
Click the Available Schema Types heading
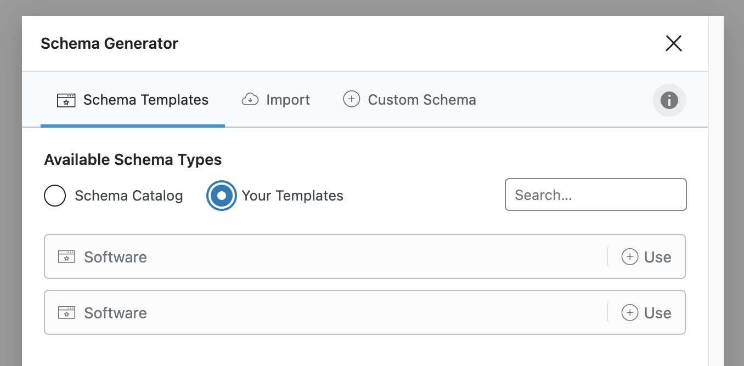tap(133, 160)
